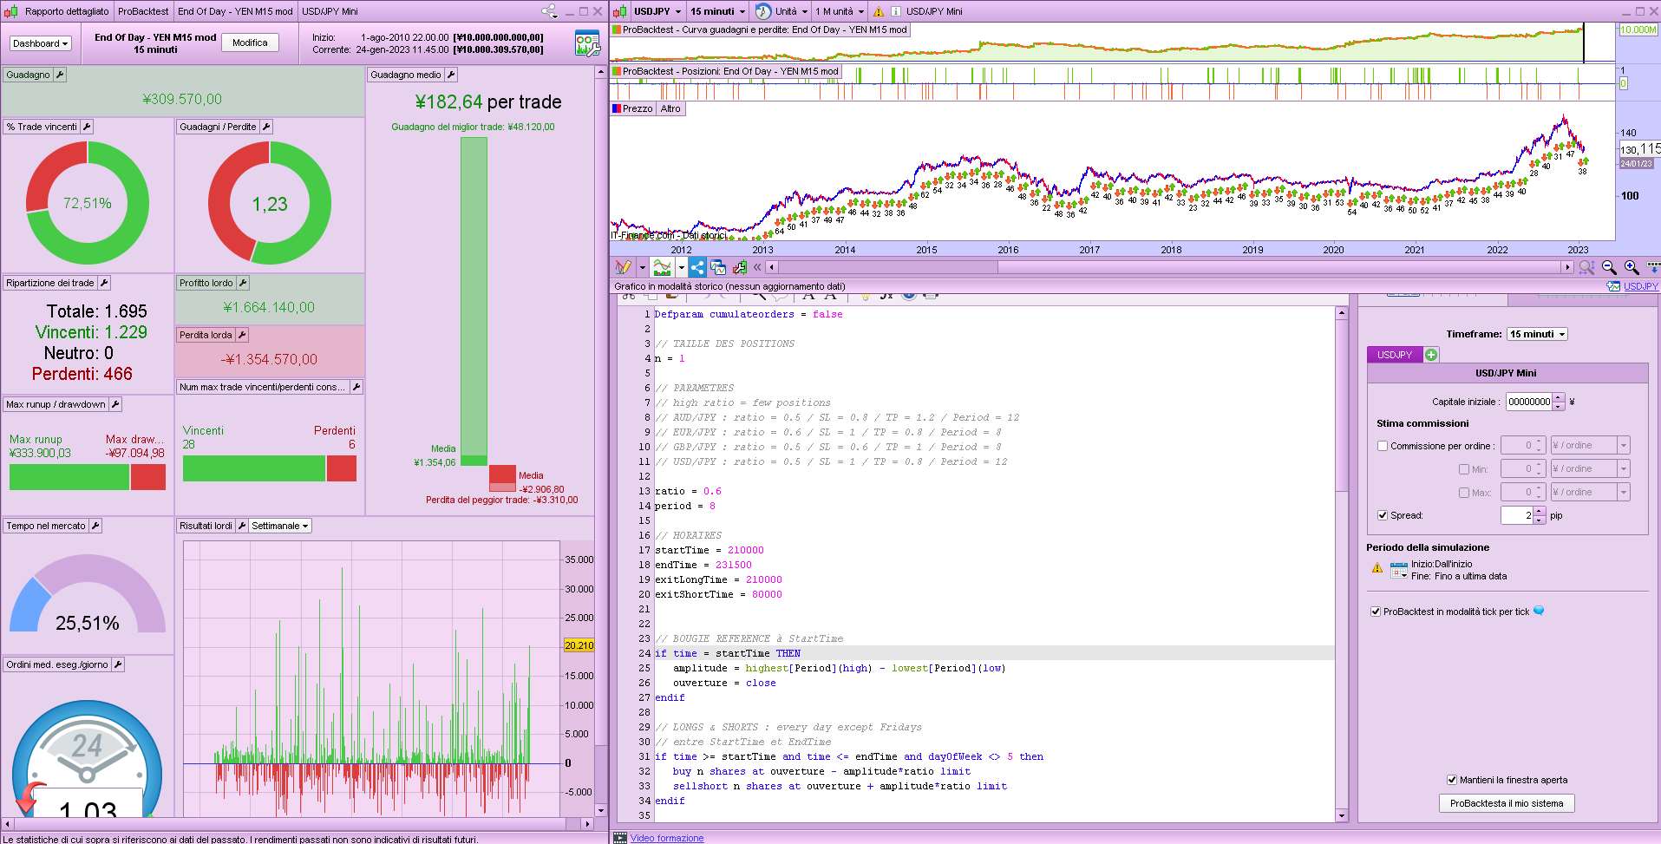Enable the Commissione per ordine checkbox
Viewport: 1661px width, 844px height.
coord(1383,446)
